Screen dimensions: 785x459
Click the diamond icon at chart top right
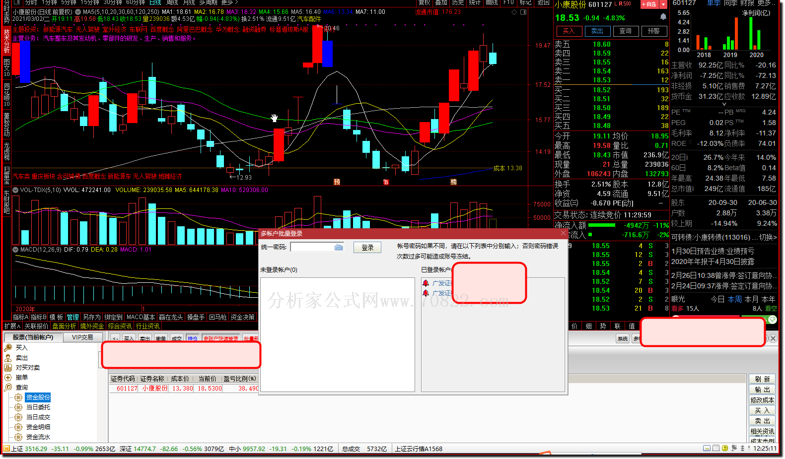514,12
